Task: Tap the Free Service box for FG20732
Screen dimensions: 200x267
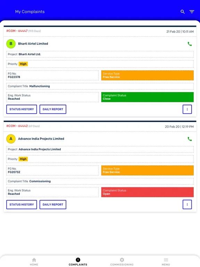Action: (148, 170)
